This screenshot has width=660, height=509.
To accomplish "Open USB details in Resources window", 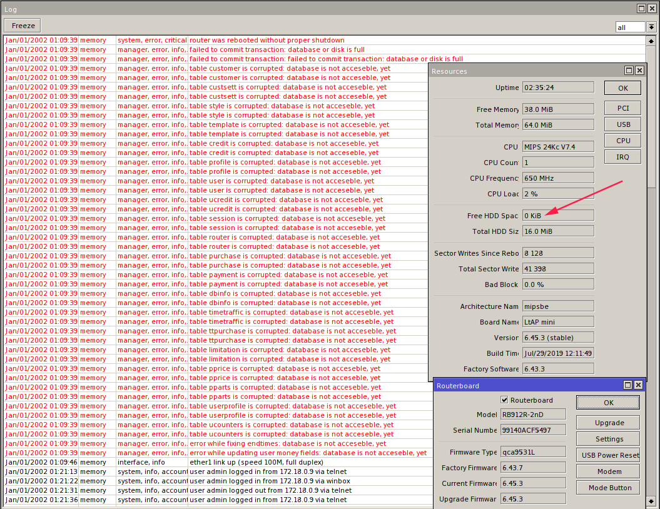I will [x=623, y=124].
